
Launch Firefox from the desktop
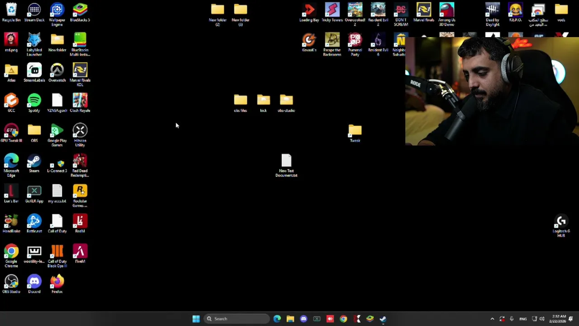tap(57, 284)
